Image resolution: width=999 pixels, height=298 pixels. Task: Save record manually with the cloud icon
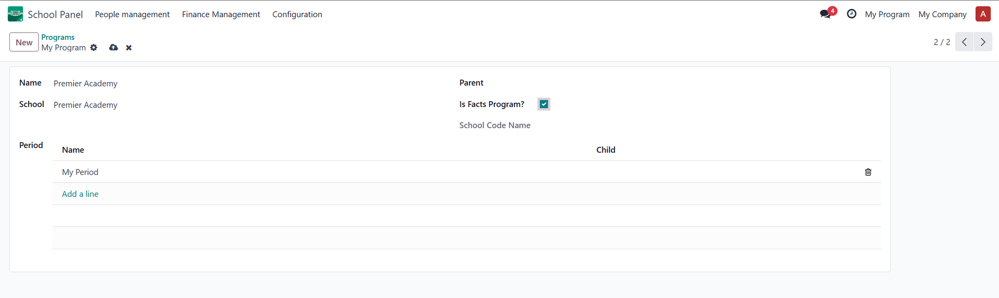coord(113,47)
